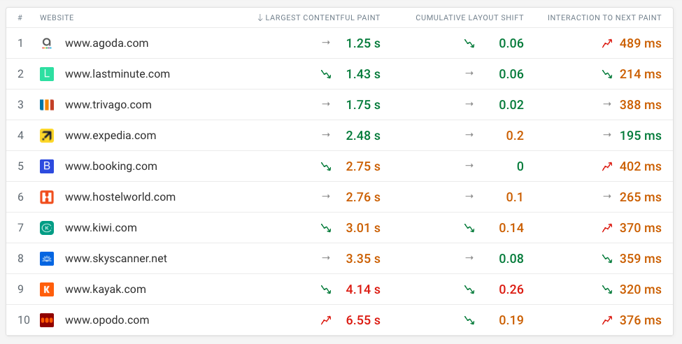This screenshot has width=682, height=344.
Task: Click the green trend arrow beside 4.14 s
Action: point(326,289)
